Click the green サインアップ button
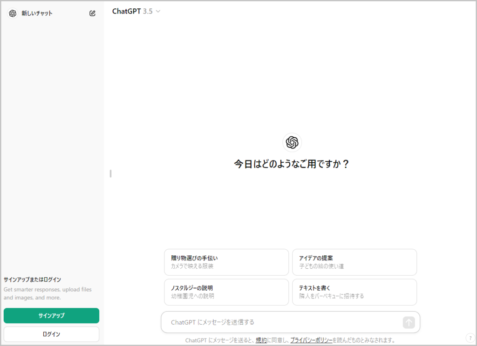Screen dimensions: 477x346 point(51,315)
